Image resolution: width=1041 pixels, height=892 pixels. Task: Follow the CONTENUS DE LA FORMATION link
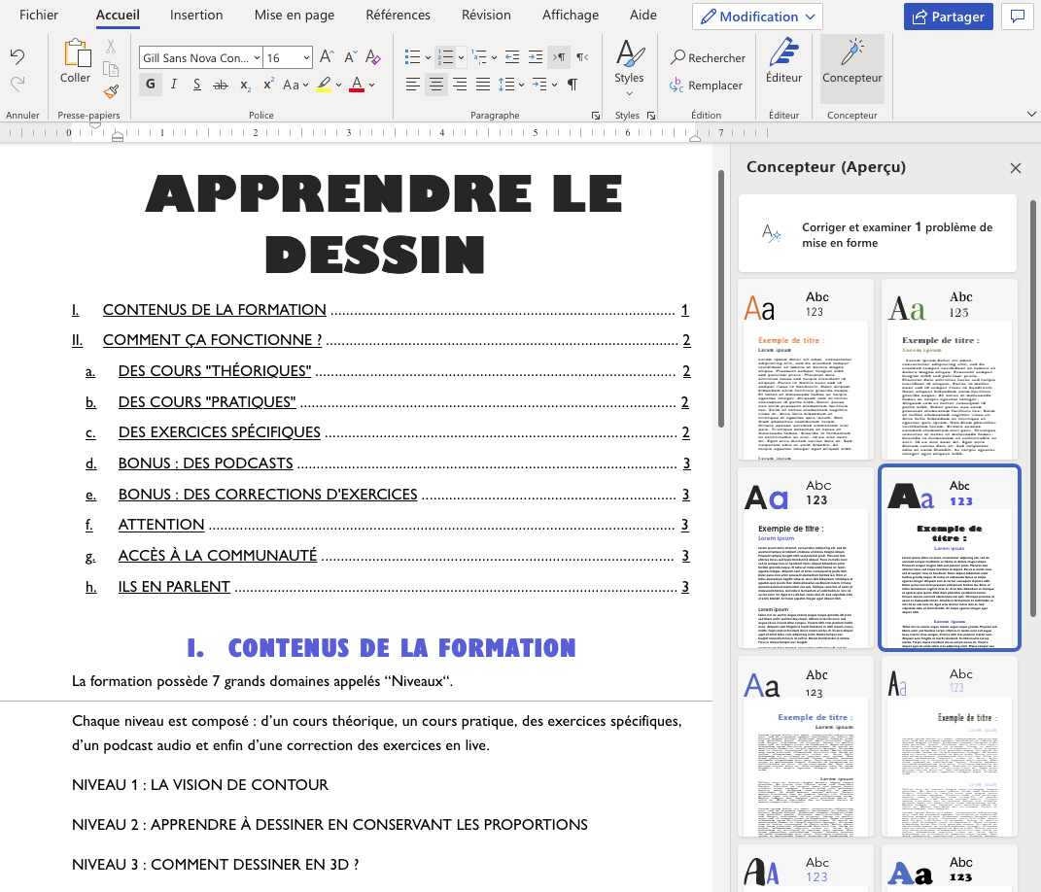215,309
